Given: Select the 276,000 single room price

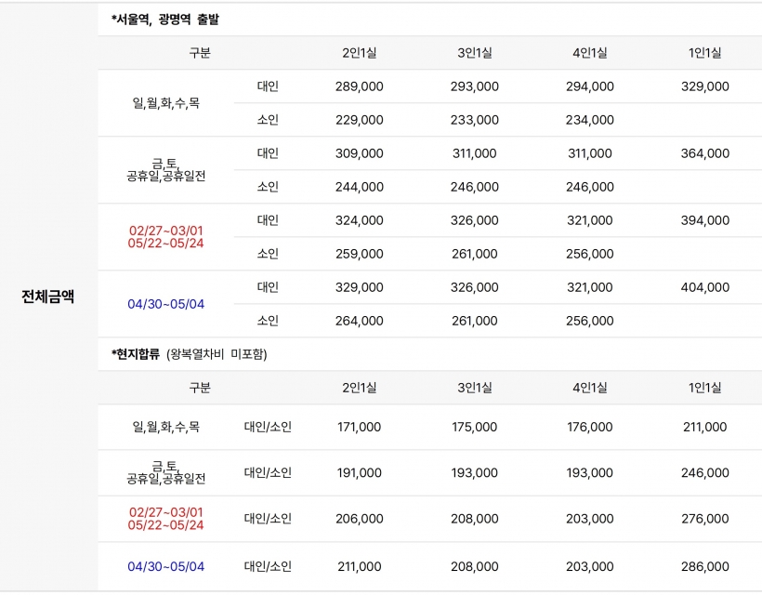Looking at the screenshot, I should [704, 519].
